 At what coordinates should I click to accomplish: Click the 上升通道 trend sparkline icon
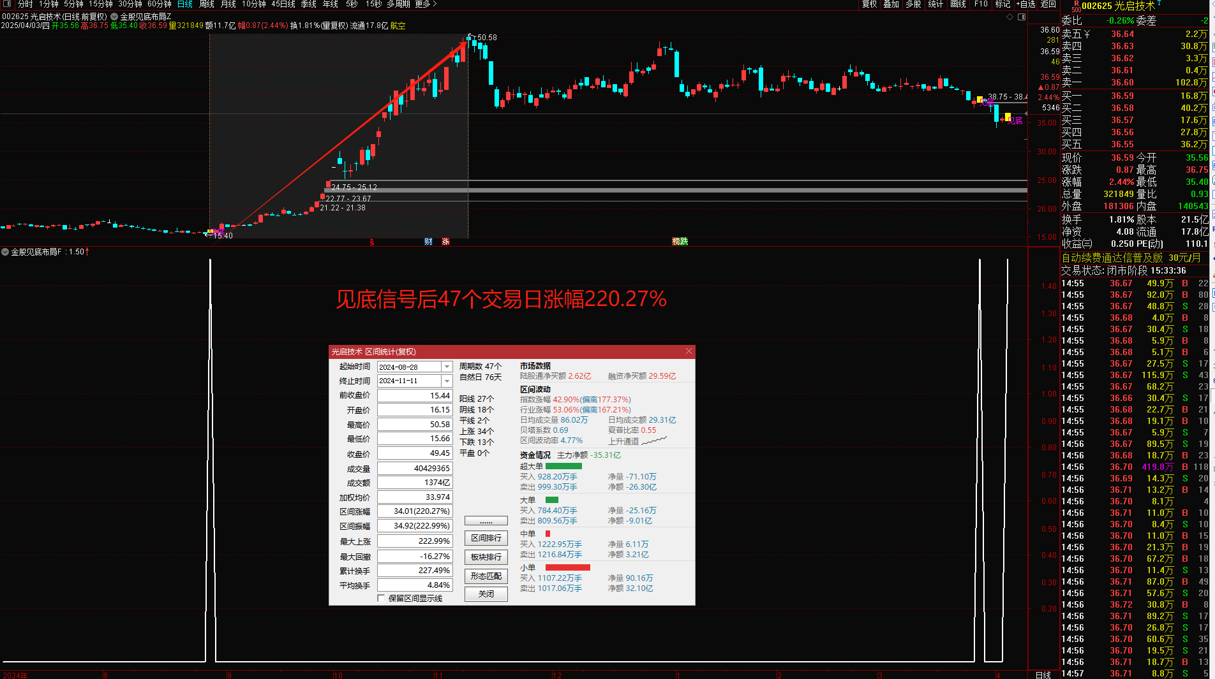pyautogui.click(x=654, y=441)
